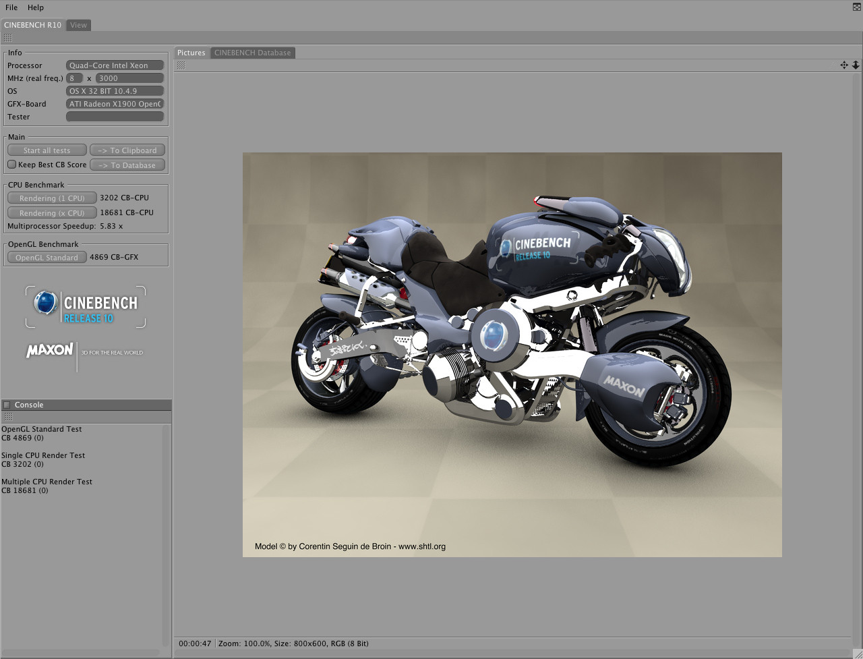Image resolution: width=863 pixels, height=659 pixels.
Task: Click the Single CPU Render Test console line
Action: [43, 455]
